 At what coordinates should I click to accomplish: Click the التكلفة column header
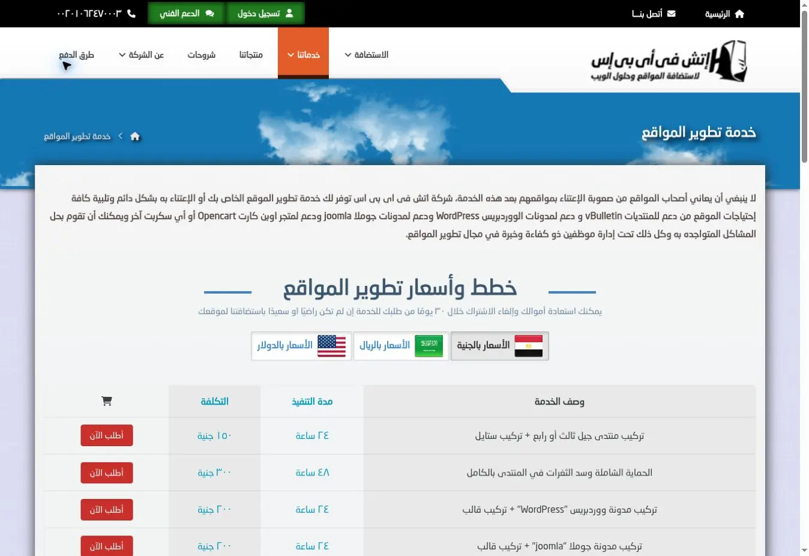pyautogui.click(x=214, y=401)
